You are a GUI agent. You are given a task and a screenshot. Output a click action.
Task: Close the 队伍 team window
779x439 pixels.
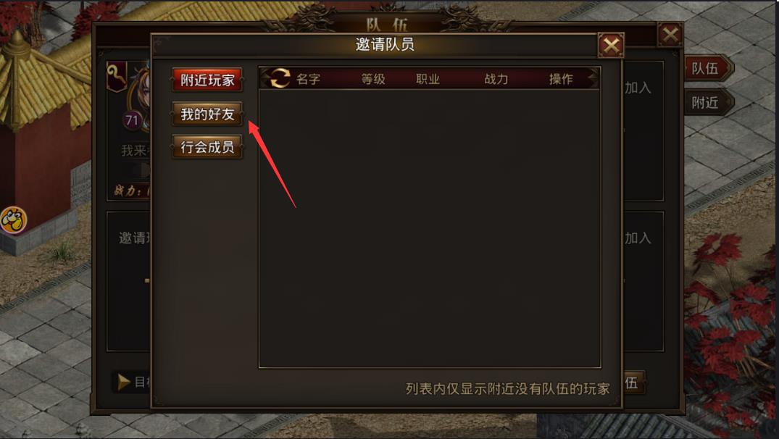pos(670,35)
